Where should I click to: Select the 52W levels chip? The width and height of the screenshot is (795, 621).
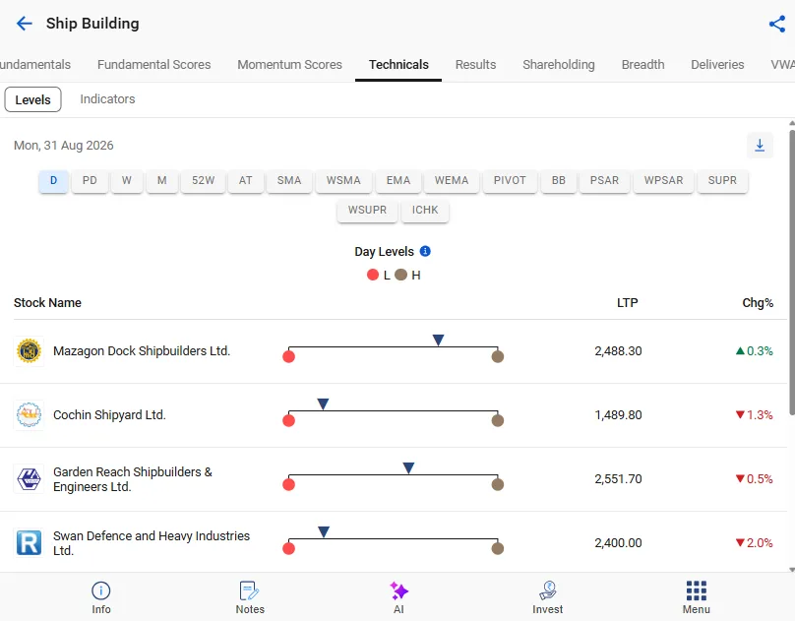pos(204,180)
